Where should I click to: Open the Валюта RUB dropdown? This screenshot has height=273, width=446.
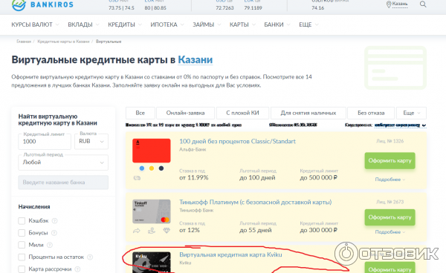(91, 141)
